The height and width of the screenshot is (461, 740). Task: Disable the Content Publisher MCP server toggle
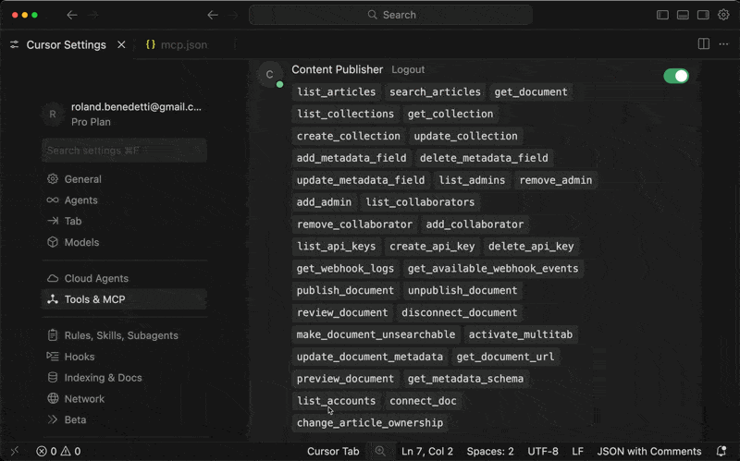[x=676, y=76]
